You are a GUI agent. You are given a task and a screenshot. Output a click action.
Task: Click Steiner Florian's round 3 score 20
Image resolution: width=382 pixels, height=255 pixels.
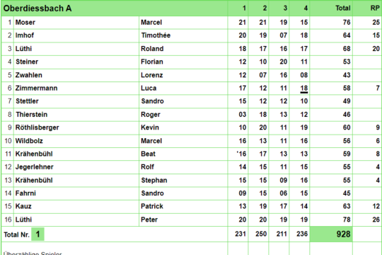click(x=283, y=62)
